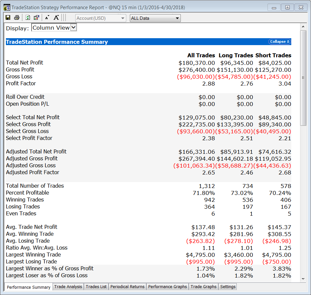Click the $222,735.00 select gross profit value
The width and height of the screenshot is (311, 295).
197,124
